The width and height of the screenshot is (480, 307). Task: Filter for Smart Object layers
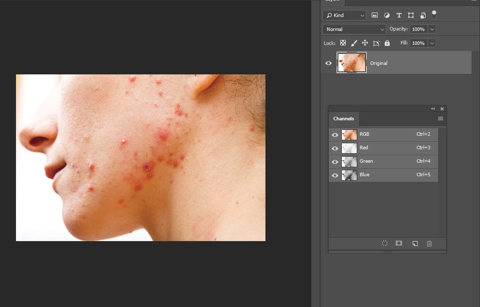click(x=423, y=15)
